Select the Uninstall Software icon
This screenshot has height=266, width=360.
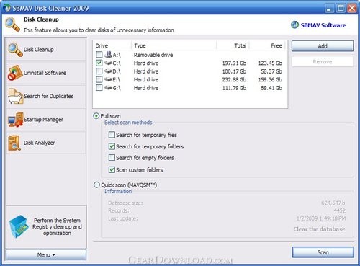(x=15, y=73)
